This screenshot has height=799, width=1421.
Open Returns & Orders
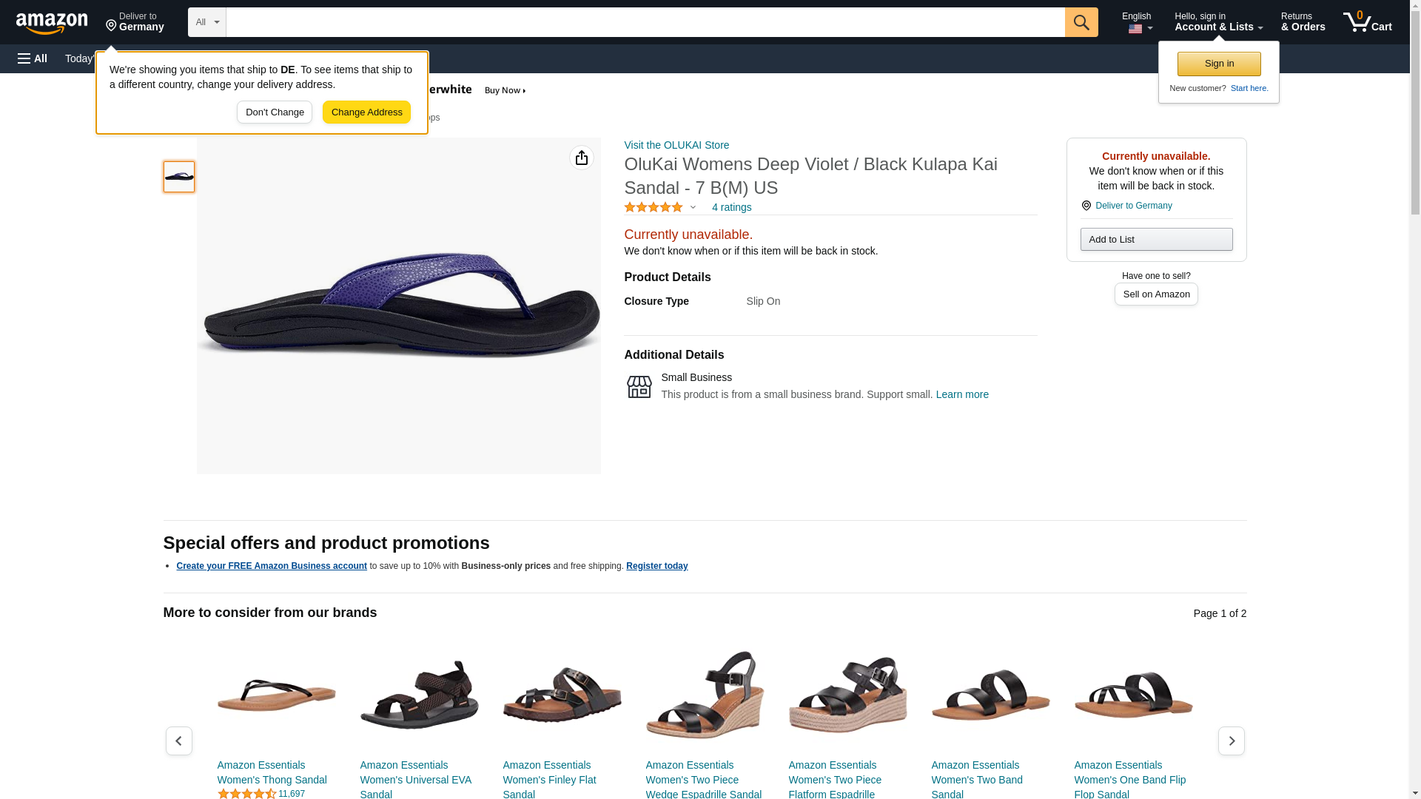point(1303,22)
